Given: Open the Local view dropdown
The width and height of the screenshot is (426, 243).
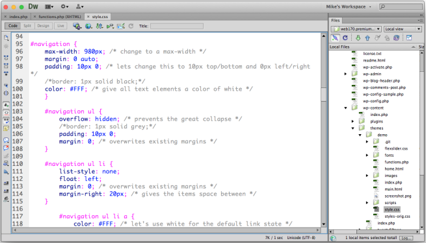Looking at the screenshot, I should coord(403,29).
